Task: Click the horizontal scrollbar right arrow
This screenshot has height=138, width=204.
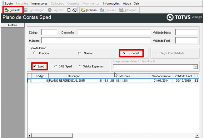Action: point(197,136)
